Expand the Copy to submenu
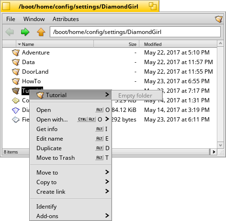The image size is (226, 221). click(x=71, y=182)
